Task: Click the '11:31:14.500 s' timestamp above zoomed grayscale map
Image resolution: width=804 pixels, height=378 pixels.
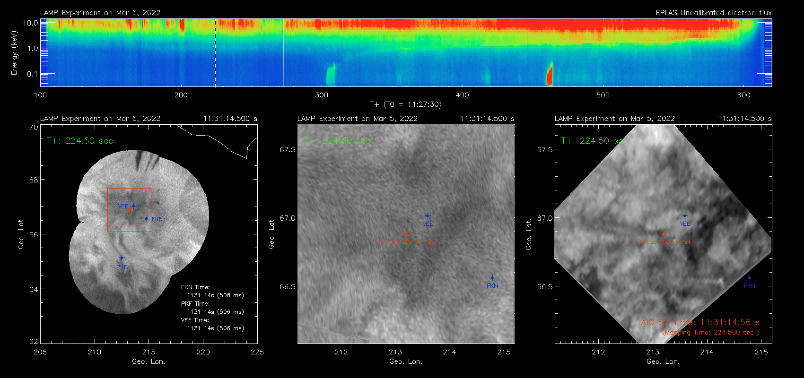Action: click(x=488, y=119)
